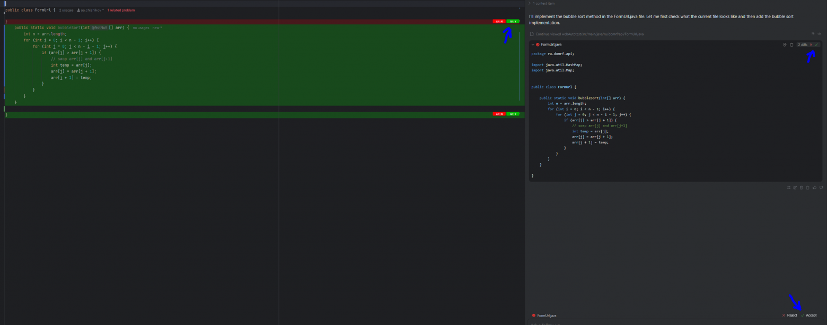Click thumbs up icon below the response
This screenshot has width=827, height=325.
pyautogui.click(x=814, y=187)
